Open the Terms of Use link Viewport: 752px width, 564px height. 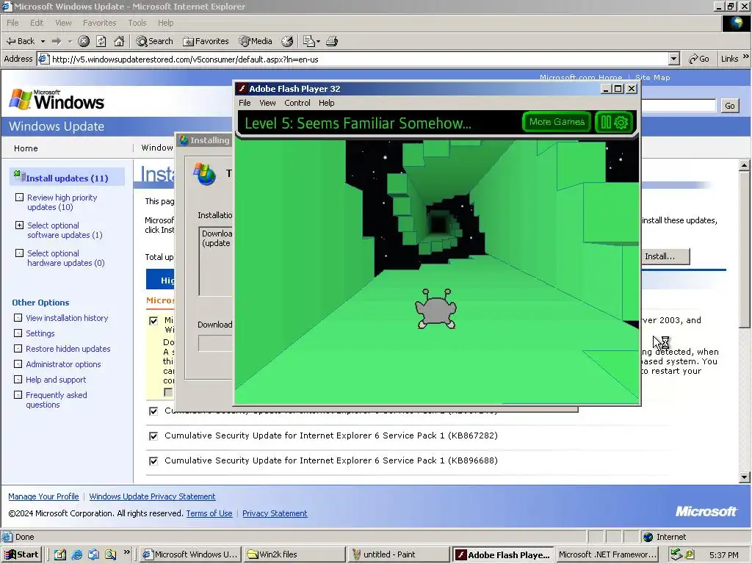coord(209,513)
